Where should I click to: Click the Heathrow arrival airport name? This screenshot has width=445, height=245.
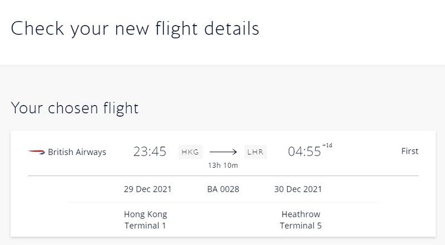pos(301,214)
